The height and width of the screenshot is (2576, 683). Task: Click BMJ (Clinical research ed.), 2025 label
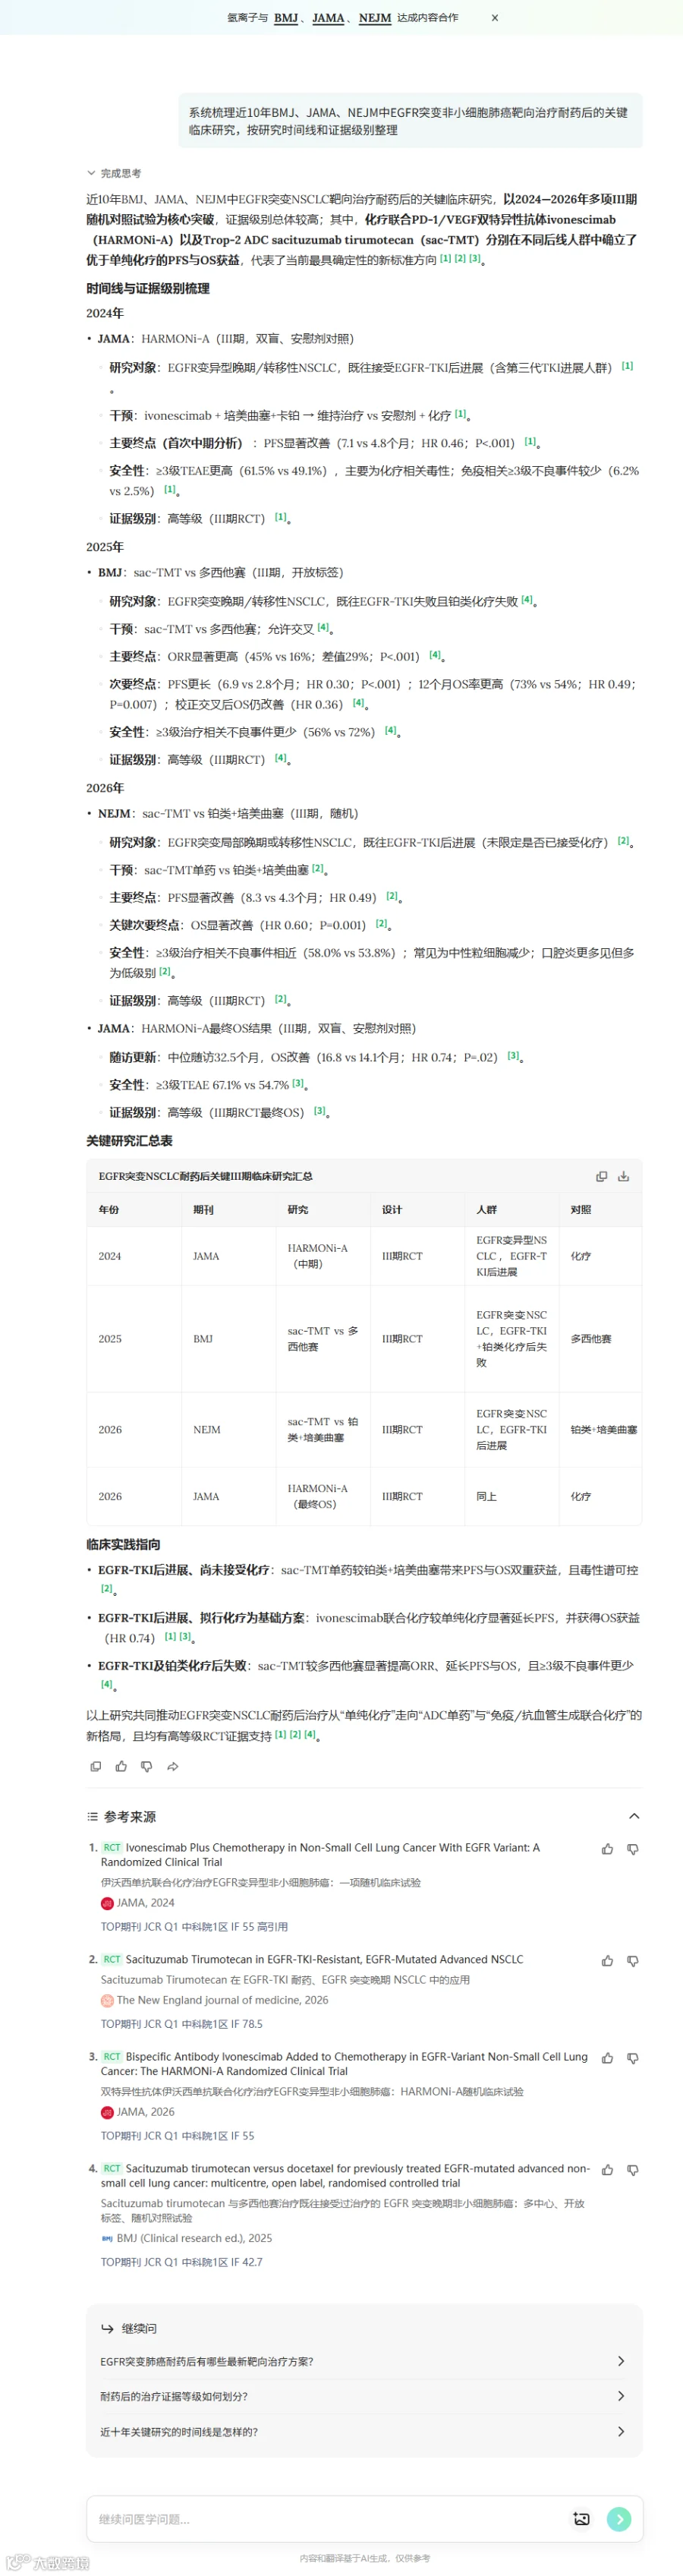tap(186, 2238)
